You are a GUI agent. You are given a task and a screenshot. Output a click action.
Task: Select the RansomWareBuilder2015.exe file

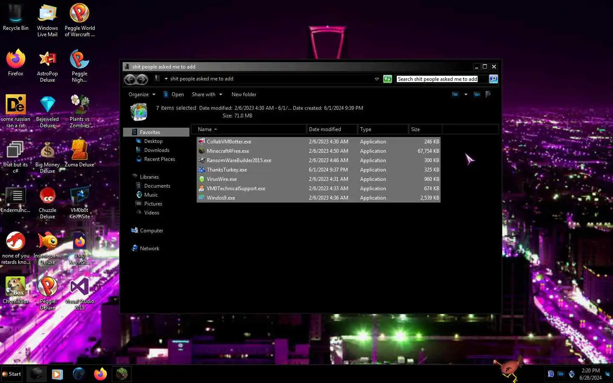coord(318,160)
